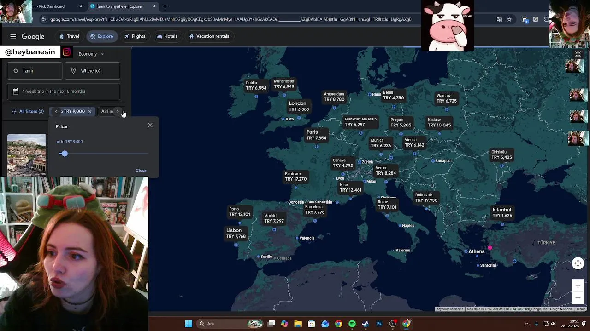Open Spotify from the taskbar
The height and width of the screenshot is (331, 590).
[x=352, y=324]
